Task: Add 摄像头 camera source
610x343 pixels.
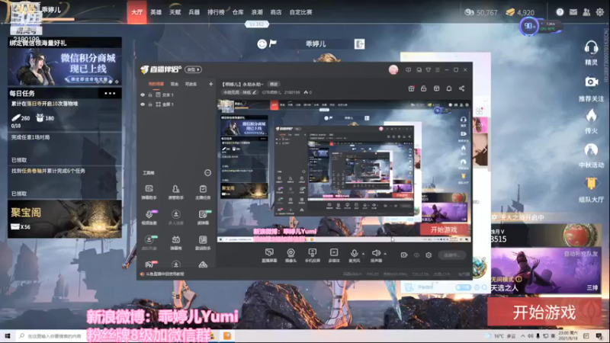Action: click(x=291, y=255)
